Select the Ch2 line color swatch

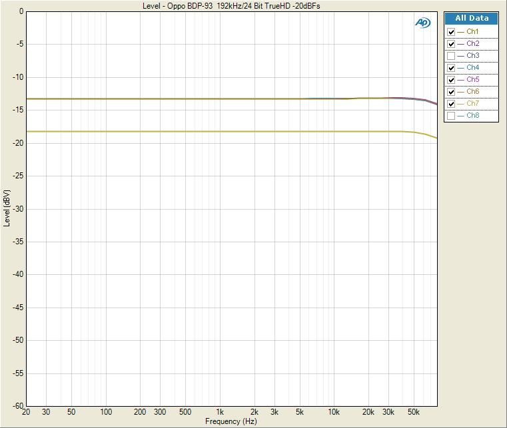point(461,44)
